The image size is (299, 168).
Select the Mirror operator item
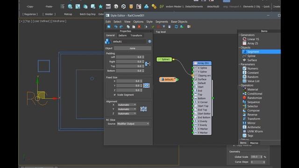pos(249,123)
